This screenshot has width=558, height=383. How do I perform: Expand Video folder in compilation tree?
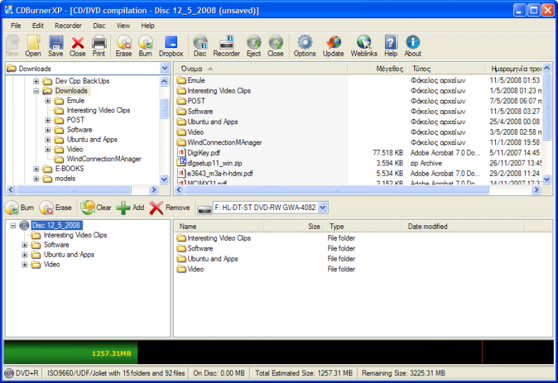(x=24, y=264)
